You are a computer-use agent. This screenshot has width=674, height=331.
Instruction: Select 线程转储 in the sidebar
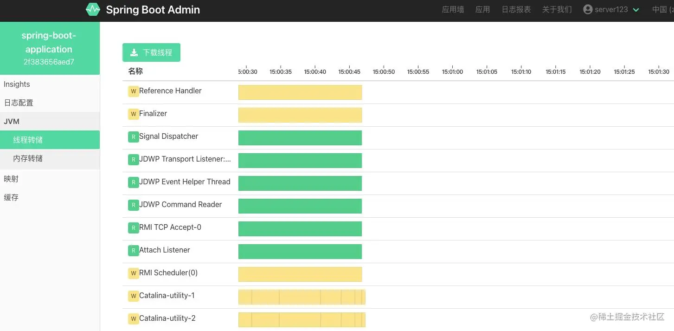50,140
